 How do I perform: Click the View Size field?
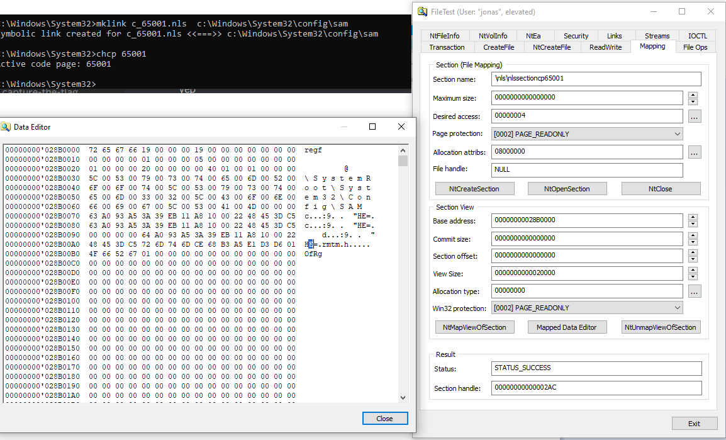pyautogui.click(x=586, y=273)
